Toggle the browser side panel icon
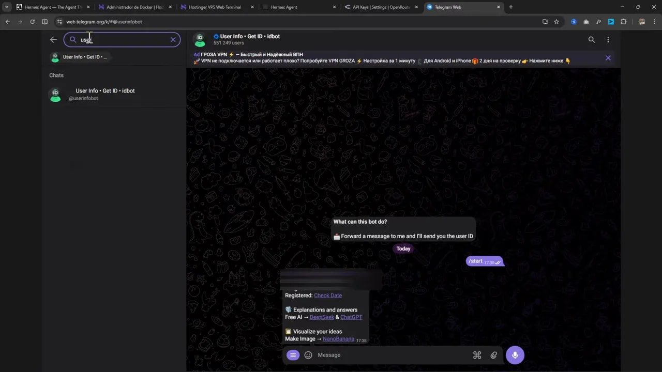This screenshot has width=662, height=372. click(x=44, y=22)
